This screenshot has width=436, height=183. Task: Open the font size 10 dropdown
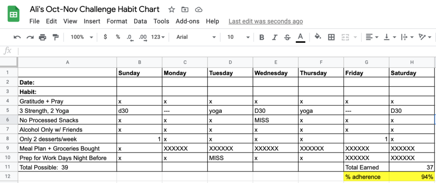tap(238, 37)
